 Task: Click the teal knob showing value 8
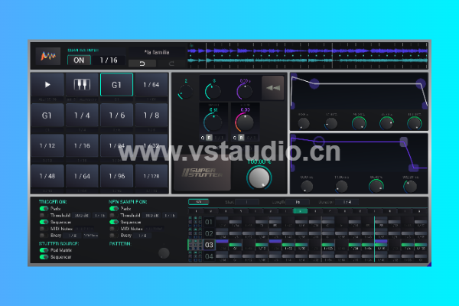pos(213,91)
